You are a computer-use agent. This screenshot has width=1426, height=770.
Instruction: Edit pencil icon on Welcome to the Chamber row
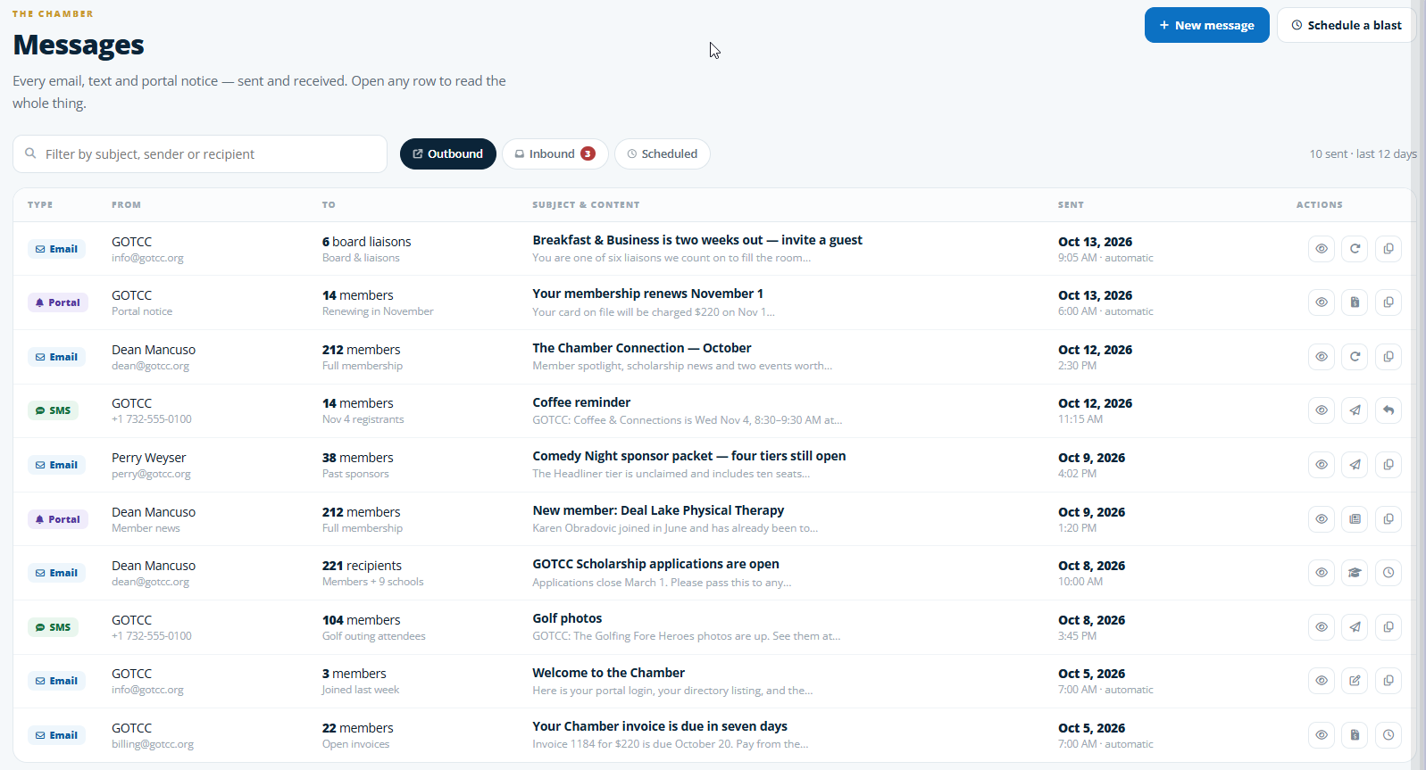[x=1355, y=681]
